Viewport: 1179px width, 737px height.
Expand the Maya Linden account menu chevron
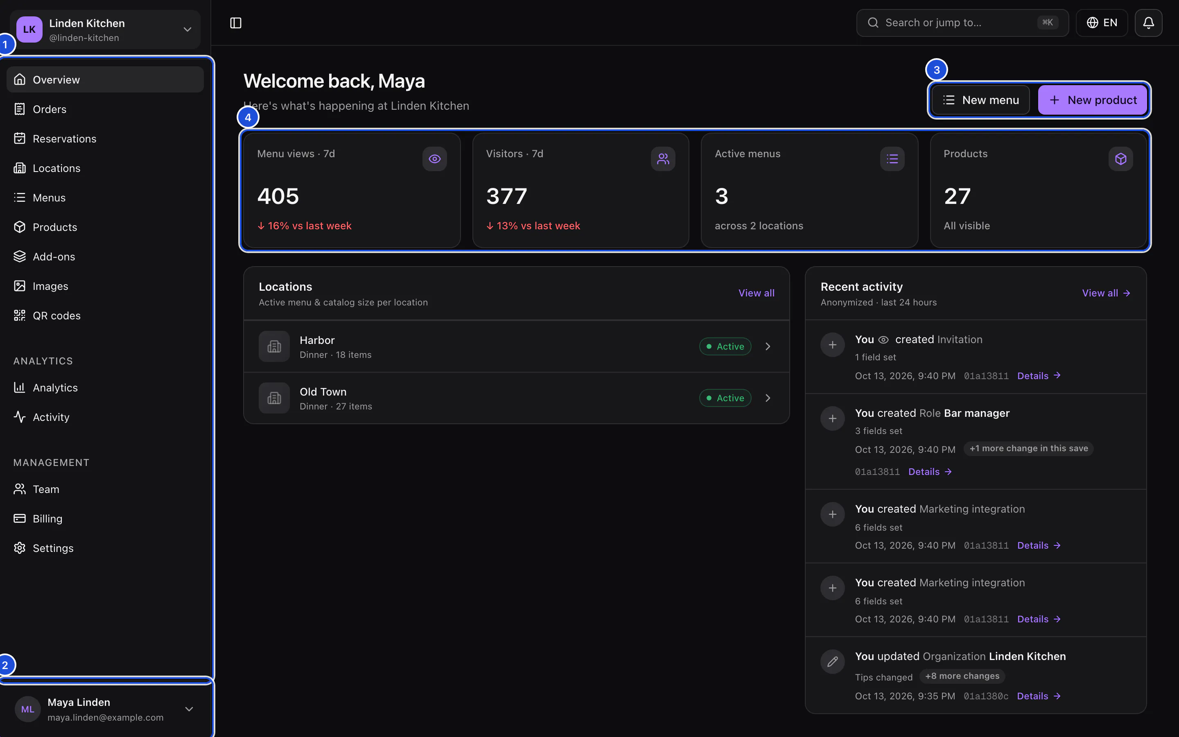tap(189, 709)
